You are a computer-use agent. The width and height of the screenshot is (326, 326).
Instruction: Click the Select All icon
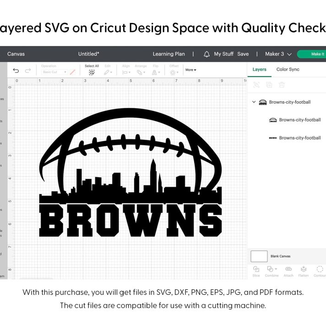(92, 72)
